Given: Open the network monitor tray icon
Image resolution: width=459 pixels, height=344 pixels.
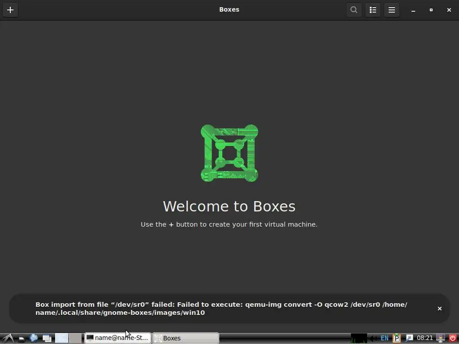Looking at the screenshot, I should 441,339.
